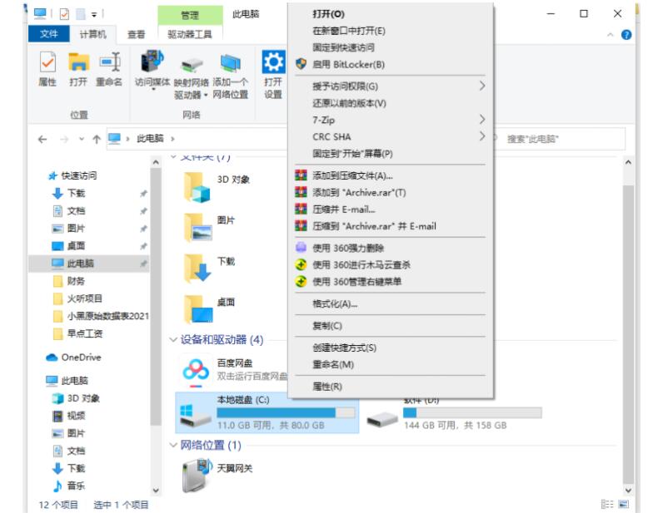Open the 下载 folder in main pane

click(x=197, y=269)
